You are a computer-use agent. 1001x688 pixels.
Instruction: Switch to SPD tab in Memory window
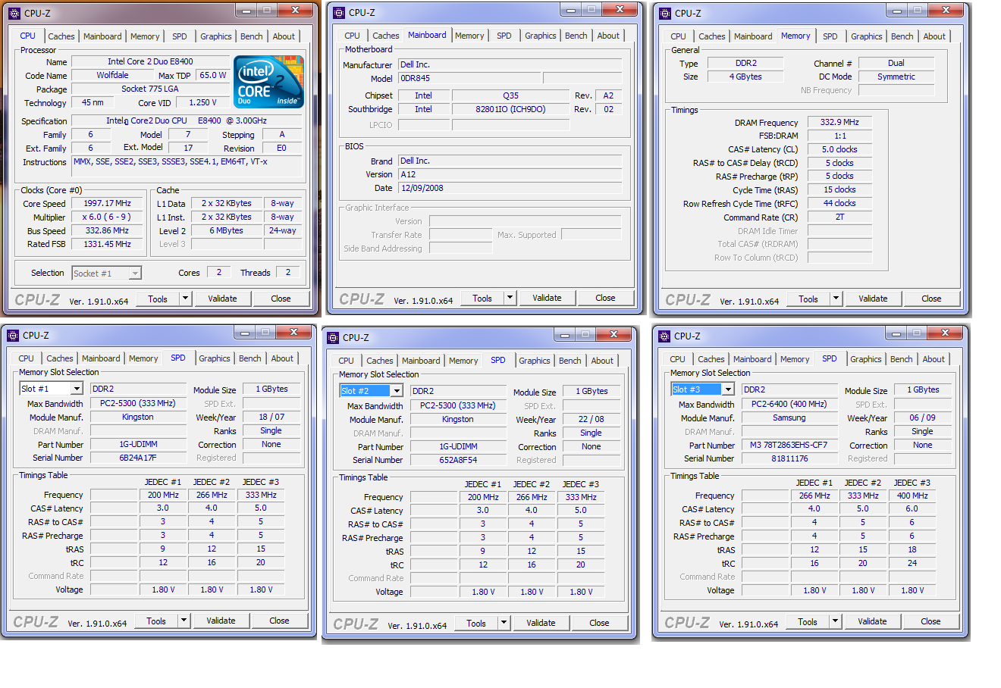[x=830, y=36]
